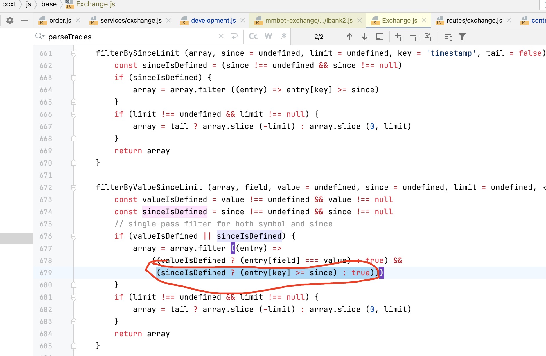
Task: Toggle regex (.*) search mode
Action: click(283, 36)
